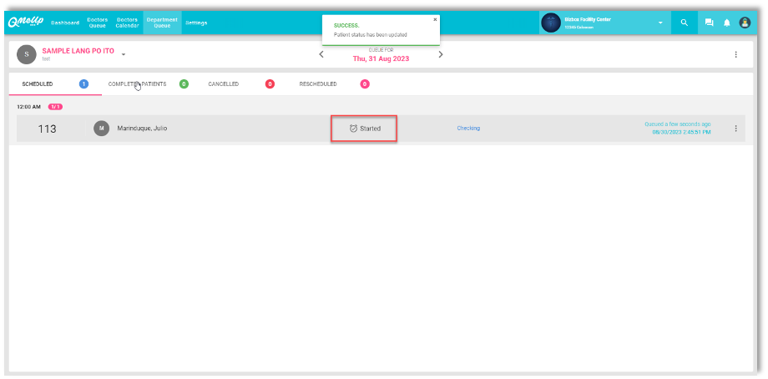Screen dimensions: 768x379
Task: Click the Checking status link
Action: pos(468,129)
